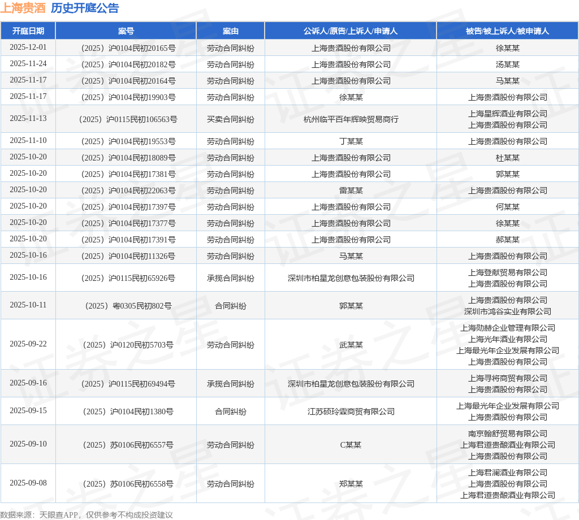Image resolution: width=579 pixels, height=520 pixels.
Task: Click the hearing date 2025-09-16
Action: point(28,383)
